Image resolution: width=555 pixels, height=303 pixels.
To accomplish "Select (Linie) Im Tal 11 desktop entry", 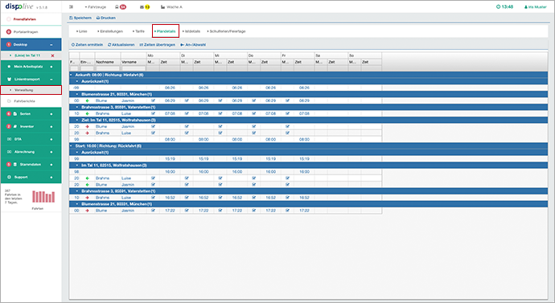I will pos(27,55).
